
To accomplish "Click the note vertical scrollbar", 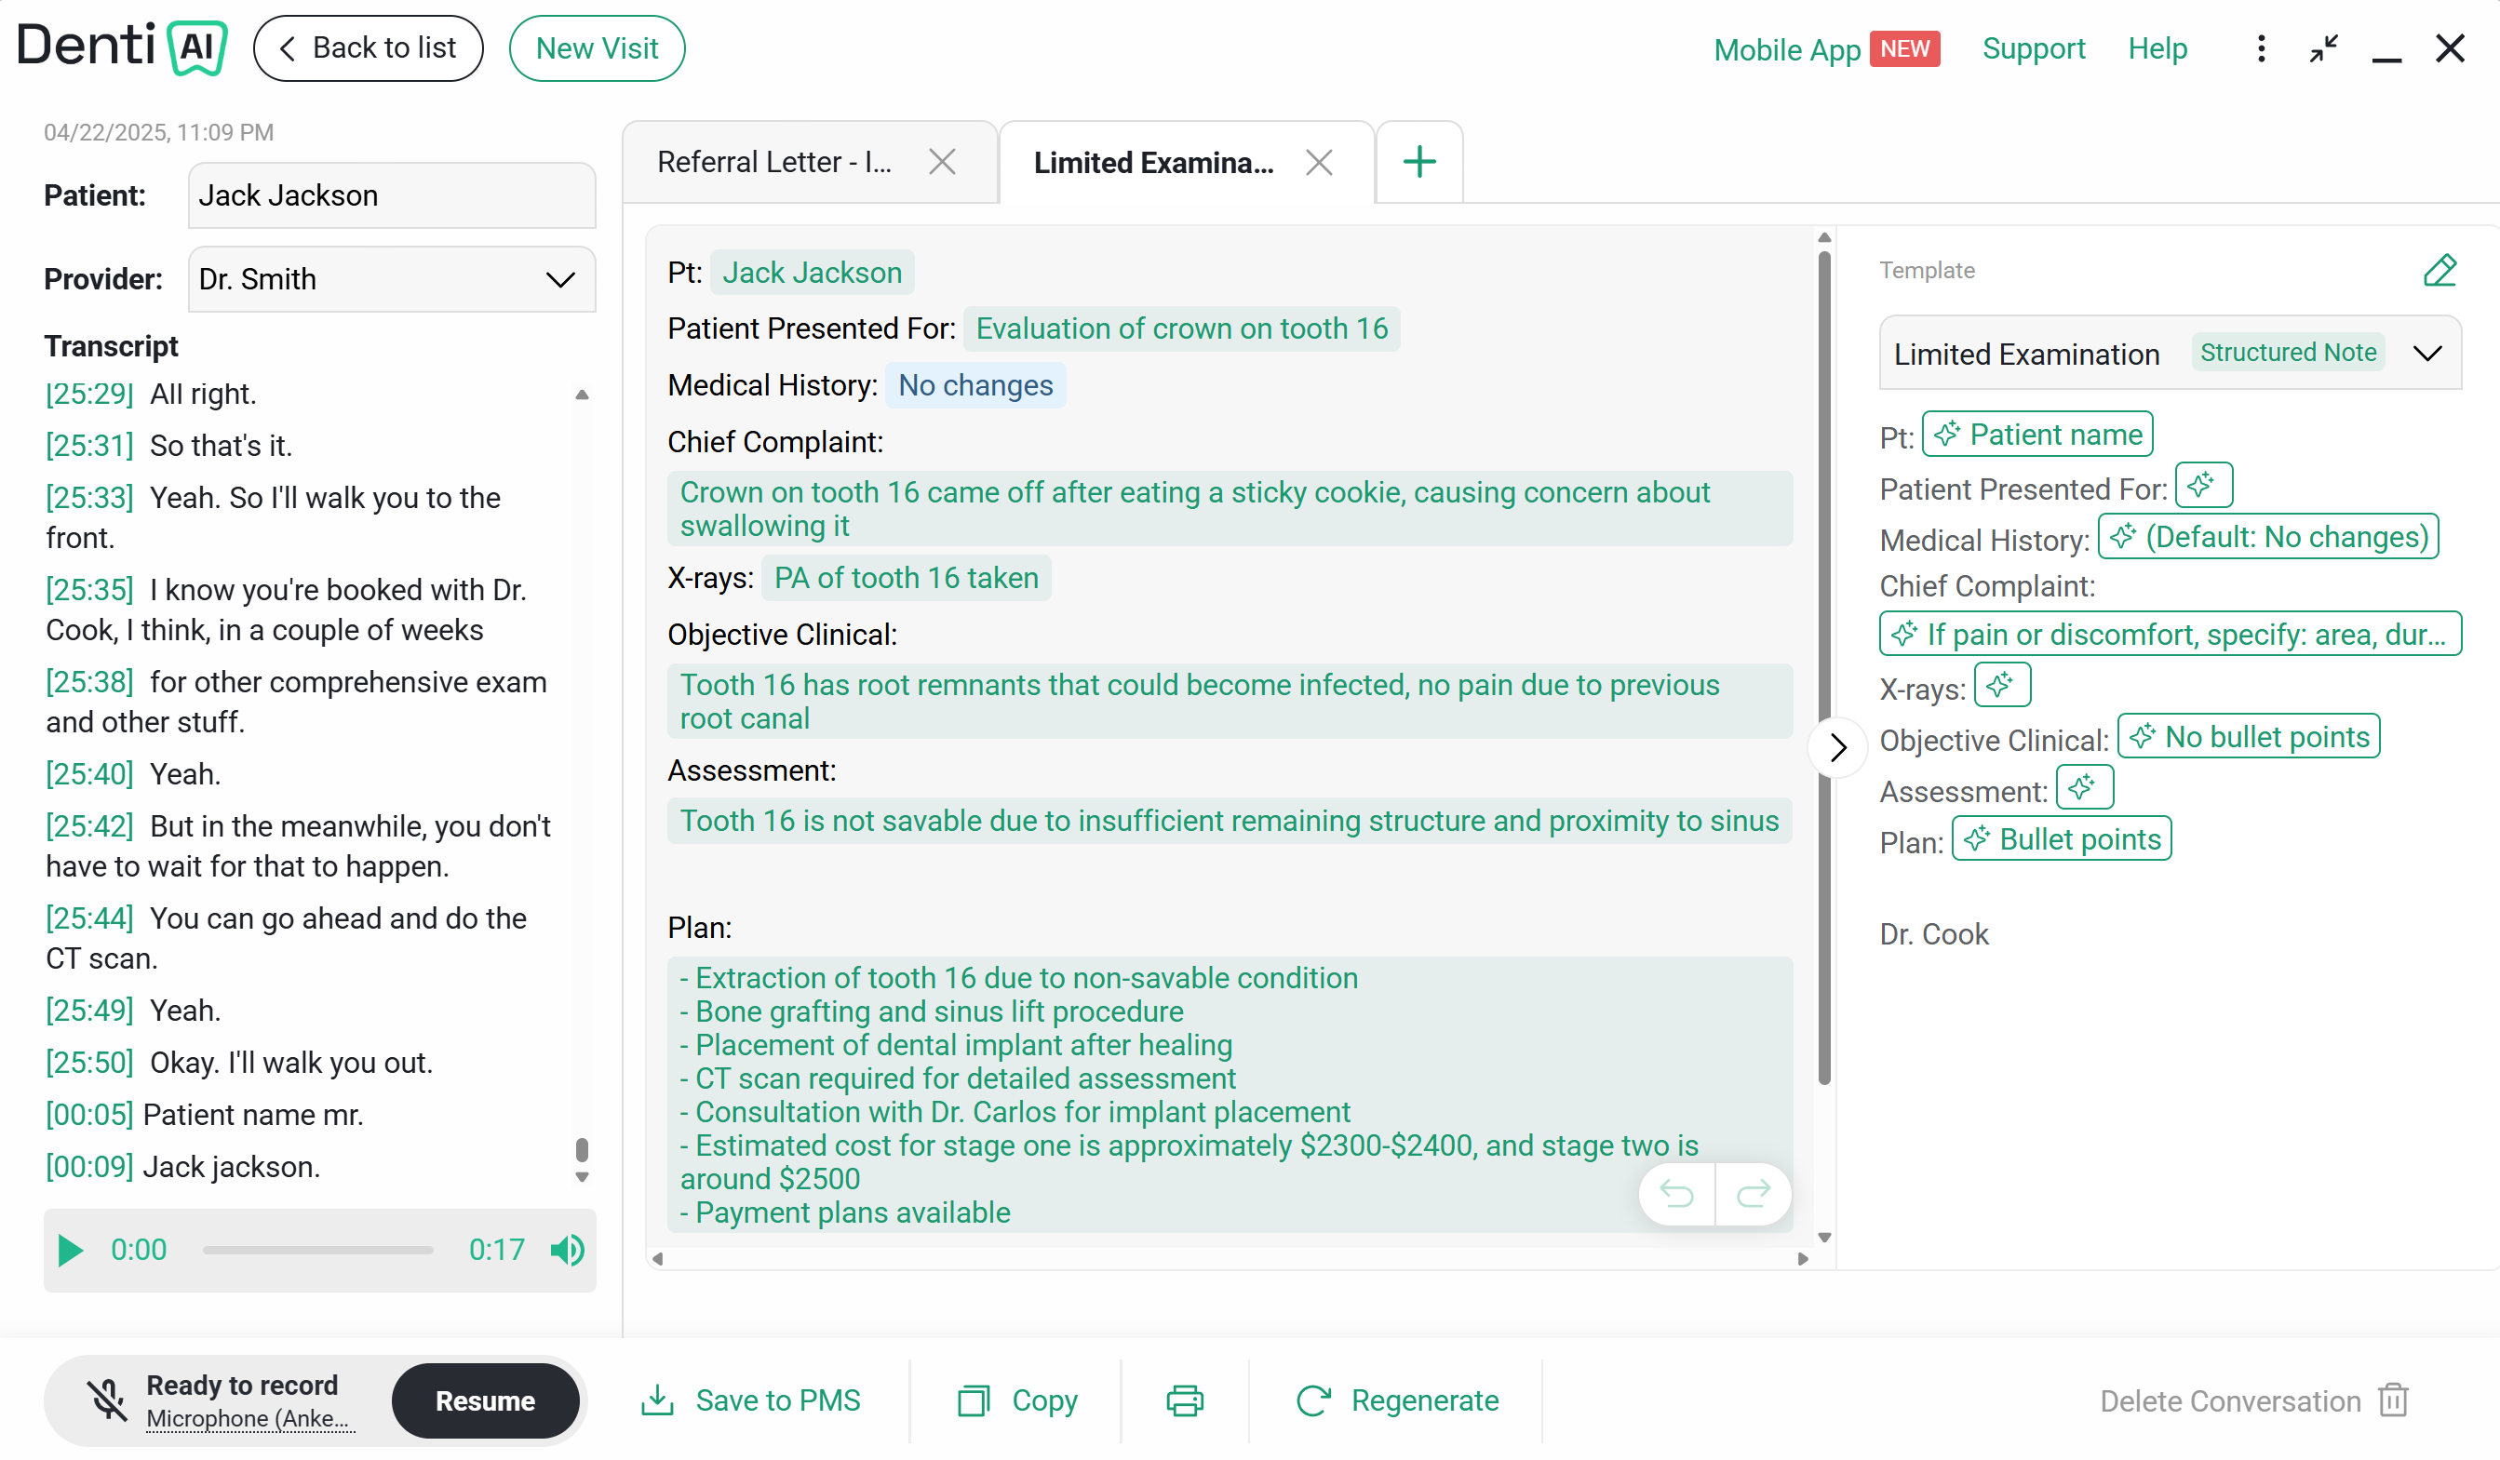I will point(1823,666).
